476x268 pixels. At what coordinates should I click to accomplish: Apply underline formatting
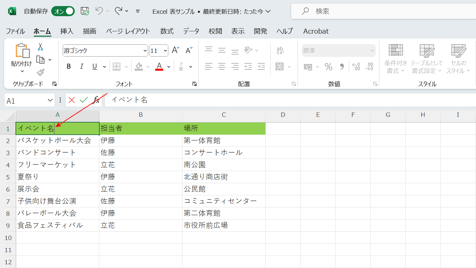click(95, 67)
